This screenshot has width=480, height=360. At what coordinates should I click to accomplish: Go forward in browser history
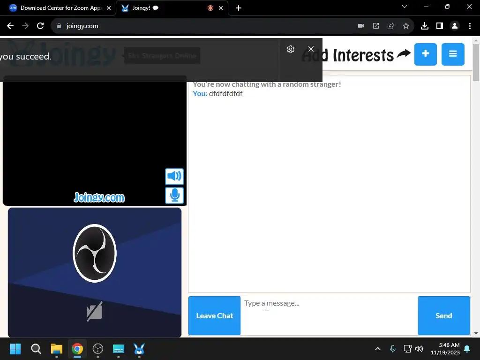[x=25, y=26]
